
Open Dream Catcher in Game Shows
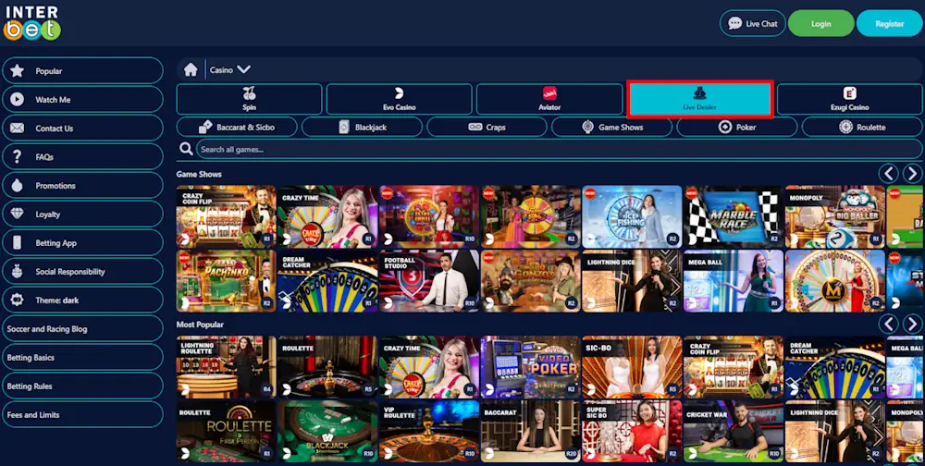[327, 281]
